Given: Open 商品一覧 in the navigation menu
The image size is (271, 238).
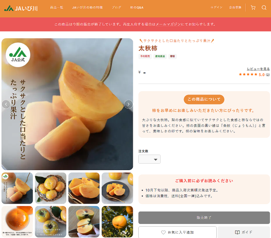Looking at the screenshot, I should point(57,8).
